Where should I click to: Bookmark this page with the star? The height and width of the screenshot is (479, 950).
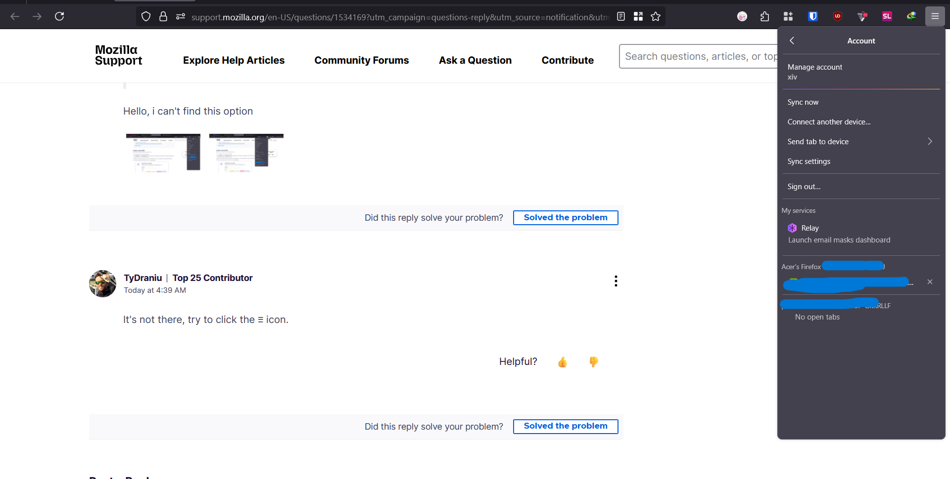point(656,17)
